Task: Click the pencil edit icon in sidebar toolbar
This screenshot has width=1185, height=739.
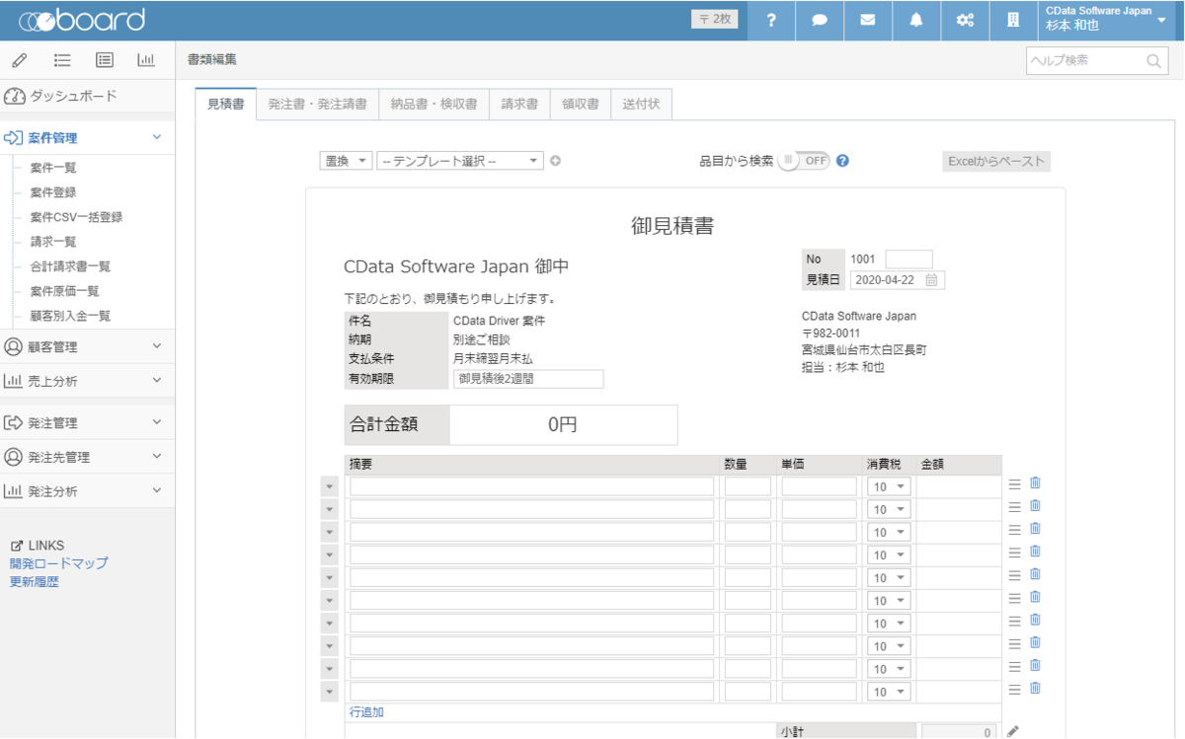Action: pos(20,60)
